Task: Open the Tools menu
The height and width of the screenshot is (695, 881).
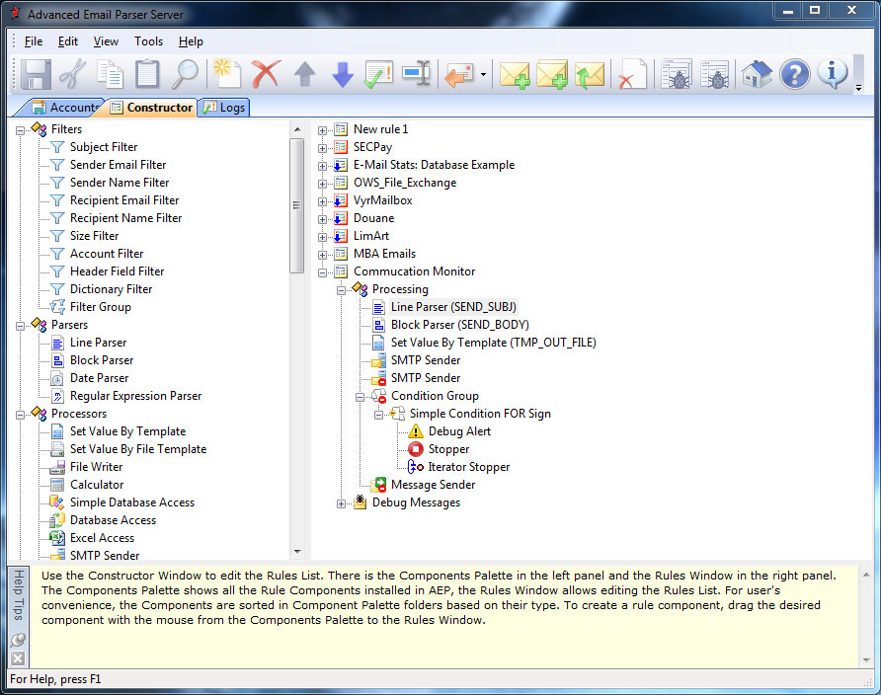Action: click(x=148, y=41)
